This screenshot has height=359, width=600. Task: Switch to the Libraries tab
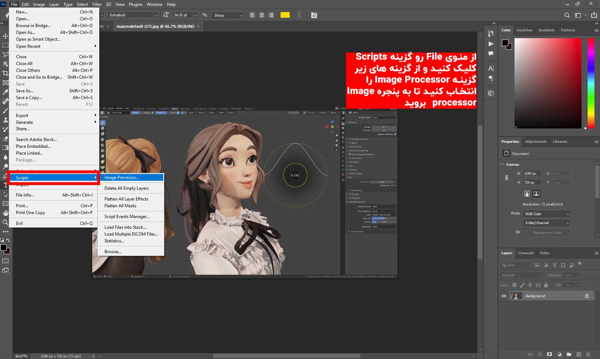coord(560,142)
